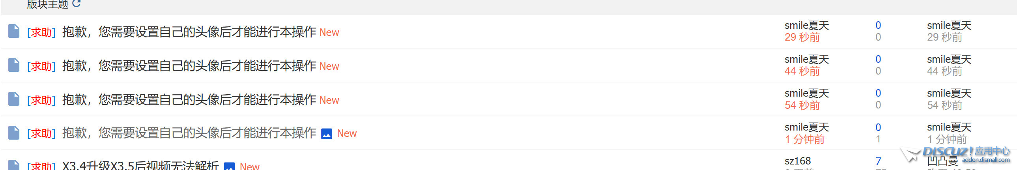Open thread file icon posted 1 分钟前
1017x170 pixels.
(14, 133)
